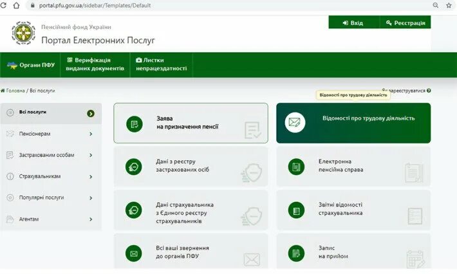This screenshot has width=457, height=274.
Task: Choose the Агентам sidebar label
Action: click(29, 219)
